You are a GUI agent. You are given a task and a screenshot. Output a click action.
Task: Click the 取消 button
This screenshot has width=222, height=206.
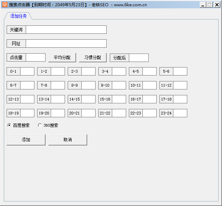tap(68, 140)
